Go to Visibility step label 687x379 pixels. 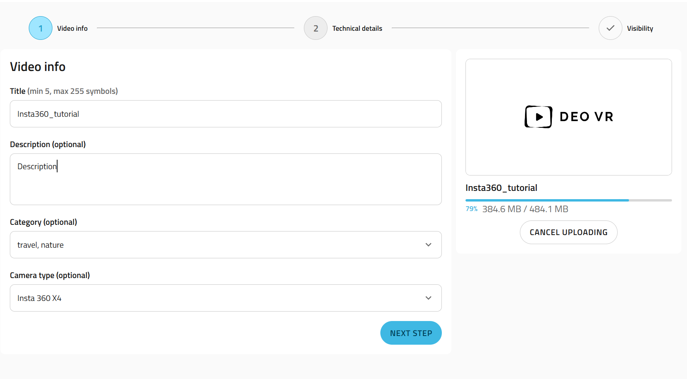(x=640, y=28)
